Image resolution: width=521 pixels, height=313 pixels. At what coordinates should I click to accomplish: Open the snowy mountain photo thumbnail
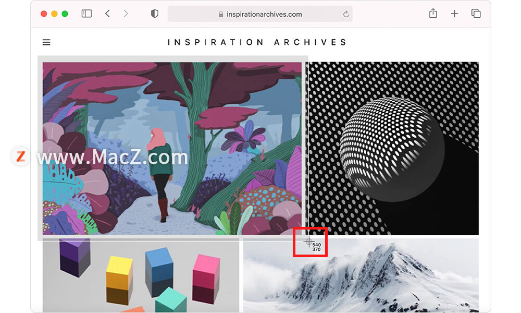tap(361, 275)
